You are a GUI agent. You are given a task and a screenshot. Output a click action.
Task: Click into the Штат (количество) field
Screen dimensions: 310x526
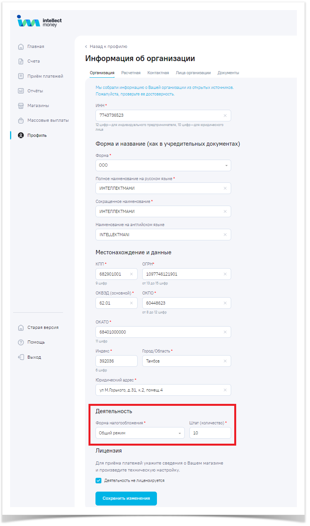[x=210, y=433]
